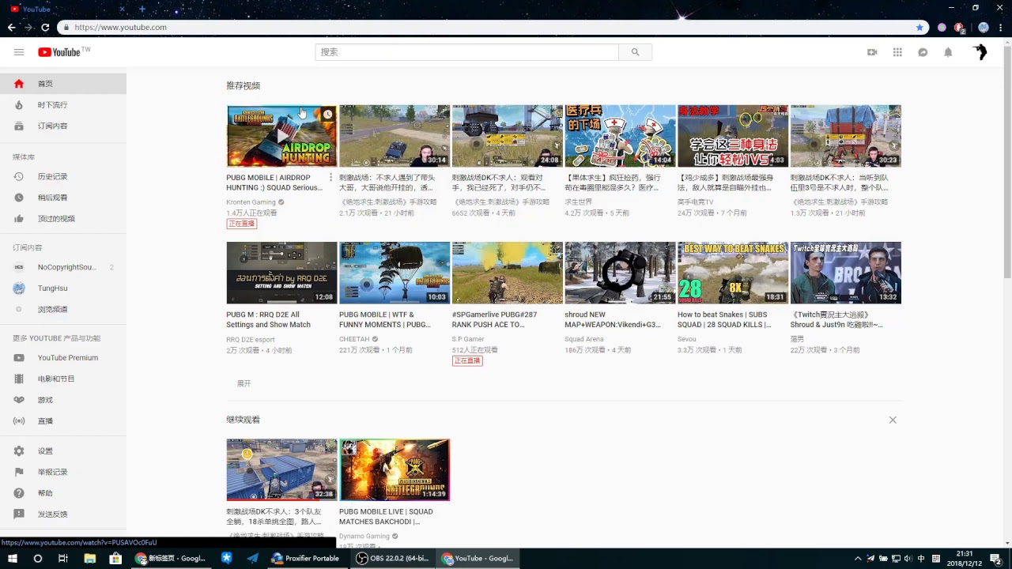
Task: Open the 1:14:39 PUBG live video thumbnail
Action: click(395, 470)
